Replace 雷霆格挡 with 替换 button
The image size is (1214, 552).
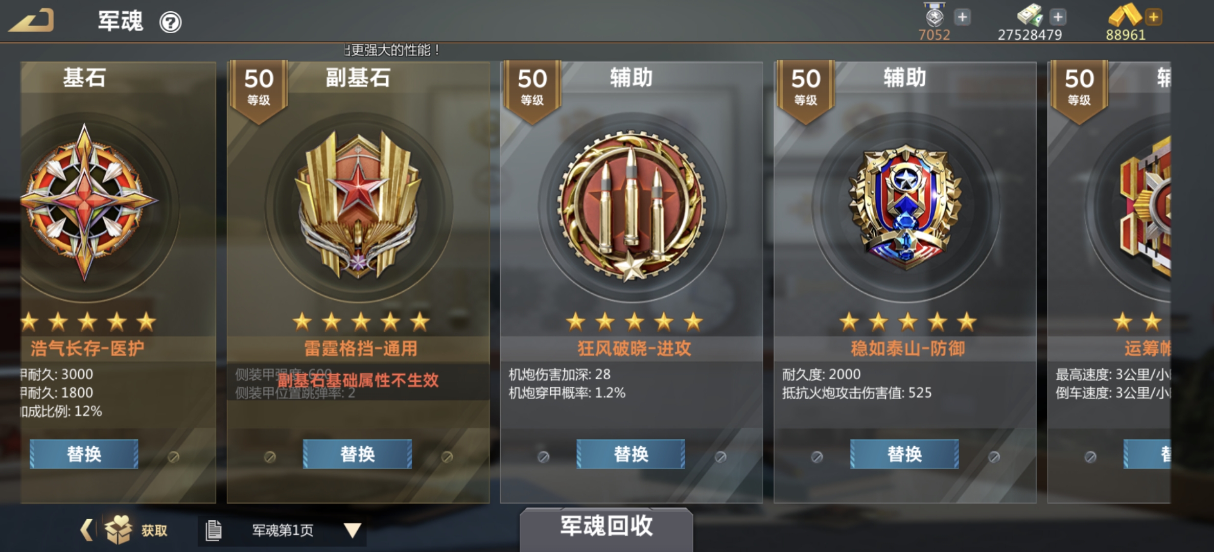click(358, 454)
